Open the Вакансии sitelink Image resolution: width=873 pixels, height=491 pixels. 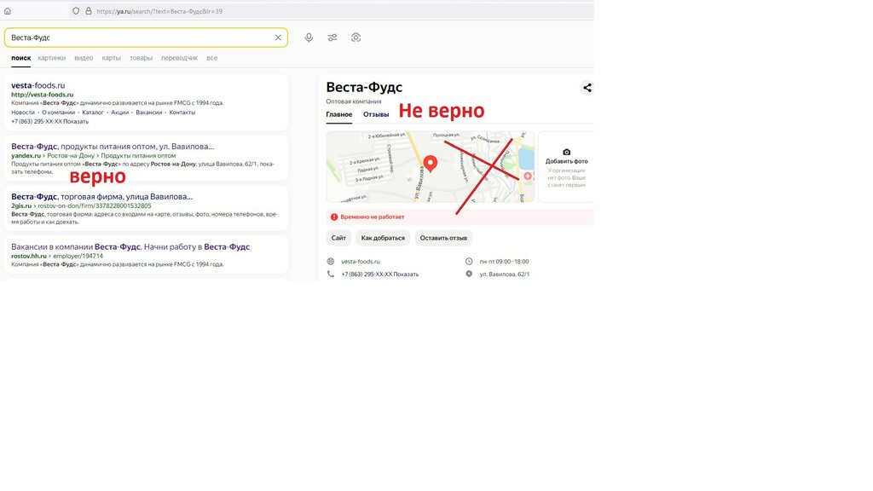click(x=148, y=113)
